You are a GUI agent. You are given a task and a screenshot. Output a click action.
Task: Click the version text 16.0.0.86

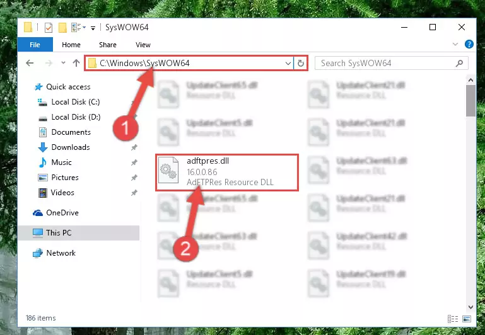pos(202,172)
